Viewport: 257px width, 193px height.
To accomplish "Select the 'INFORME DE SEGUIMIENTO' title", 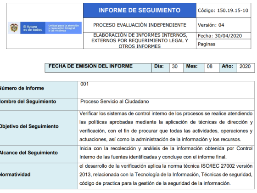I will click(x=140, y=10).
